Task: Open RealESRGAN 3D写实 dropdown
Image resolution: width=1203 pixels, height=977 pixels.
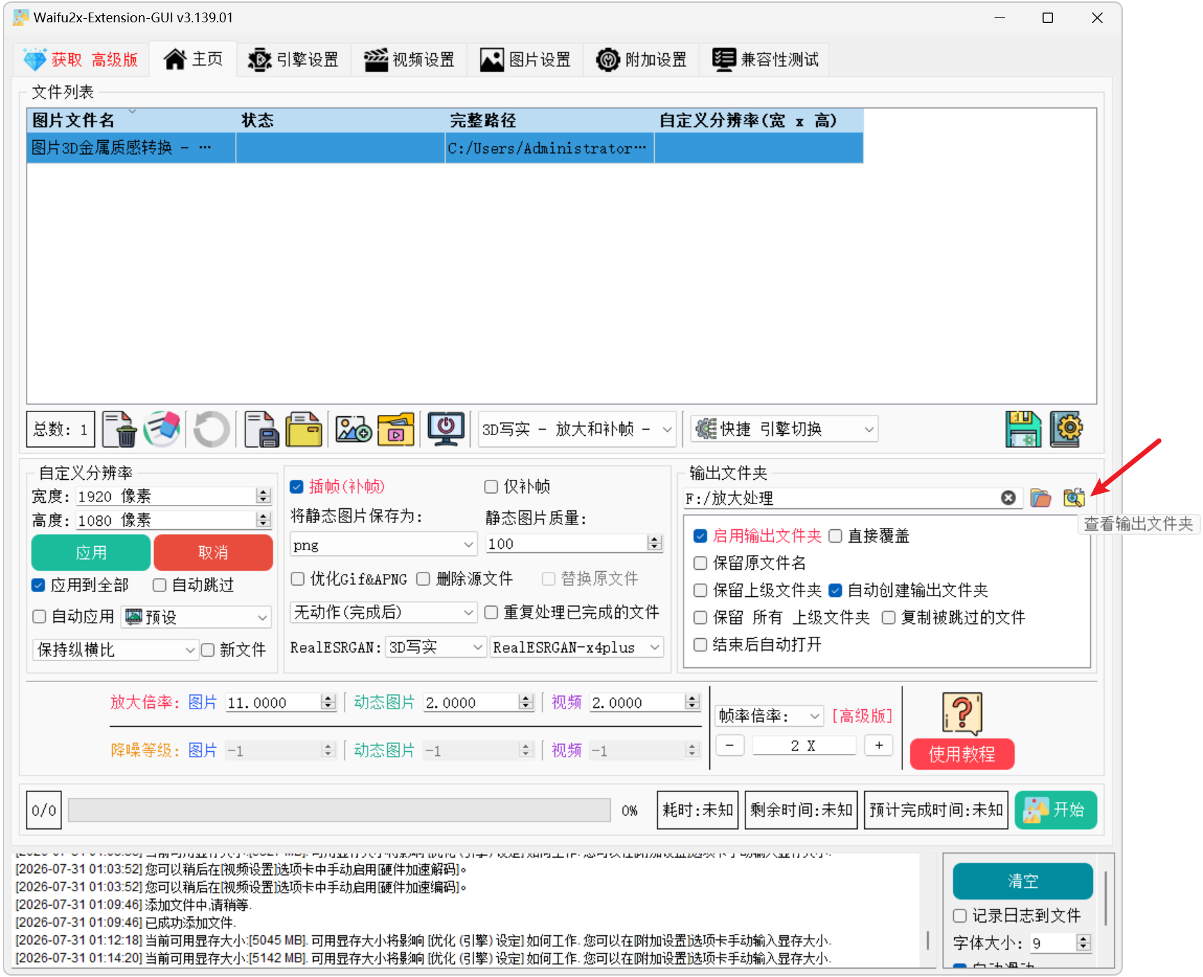Action: pyautogui.click(x=436, y=647)
